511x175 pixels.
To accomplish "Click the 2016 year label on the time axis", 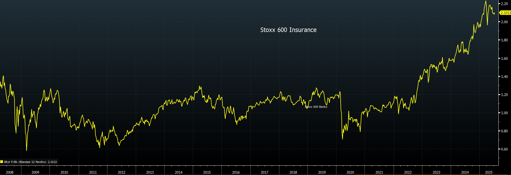I will 236,172.
